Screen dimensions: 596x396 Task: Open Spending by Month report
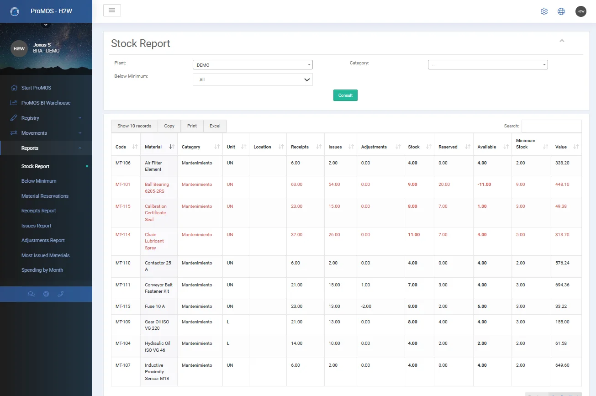pyautogui.click(x=42, y=270)
